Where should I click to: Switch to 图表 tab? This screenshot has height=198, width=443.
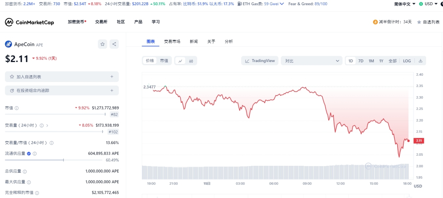point(150,42)
